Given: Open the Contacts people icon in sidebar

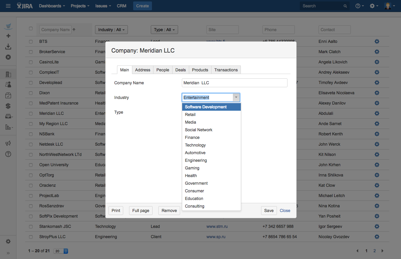Looking at the screenshot, I should (x=8, y=85).
